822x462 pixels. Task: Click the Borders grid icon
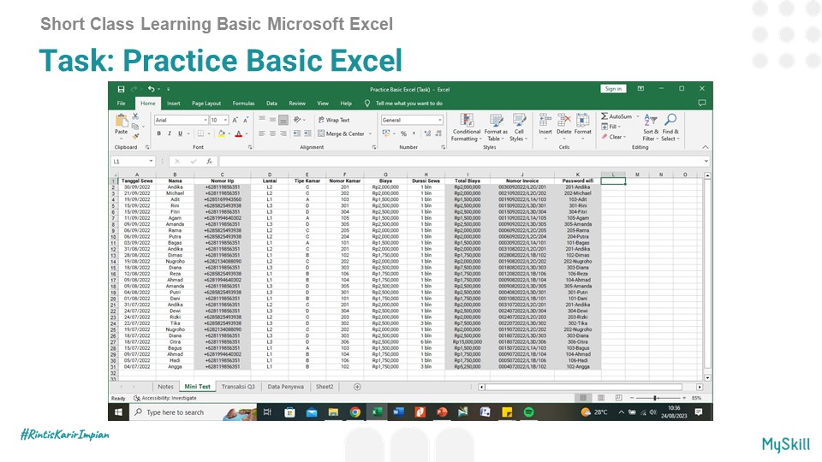tap(200, 133)
